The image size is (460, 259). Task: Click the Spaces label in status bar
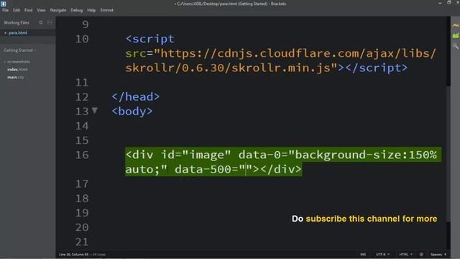(x=436, y=254)
